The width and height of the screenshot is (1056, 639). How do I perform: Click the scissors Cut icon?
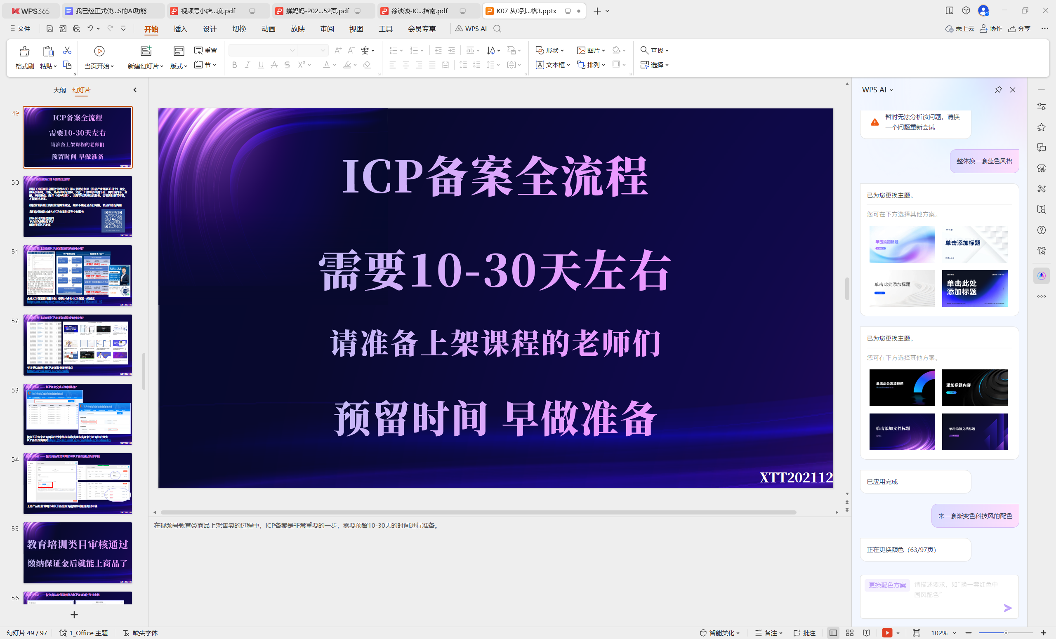(x=67, y=51)
